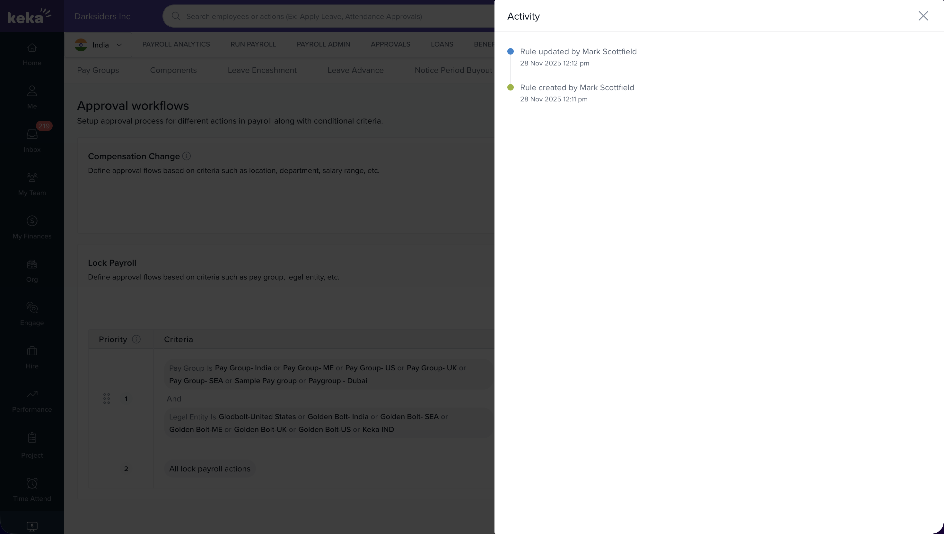Click Priority column info icon
944x534 pixels.
click(136, 339)
